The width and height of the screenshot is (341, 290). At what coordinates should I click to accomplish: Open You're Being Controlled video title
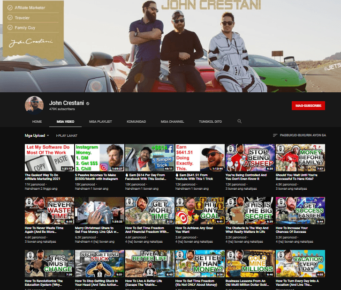[x=247, y=177]
